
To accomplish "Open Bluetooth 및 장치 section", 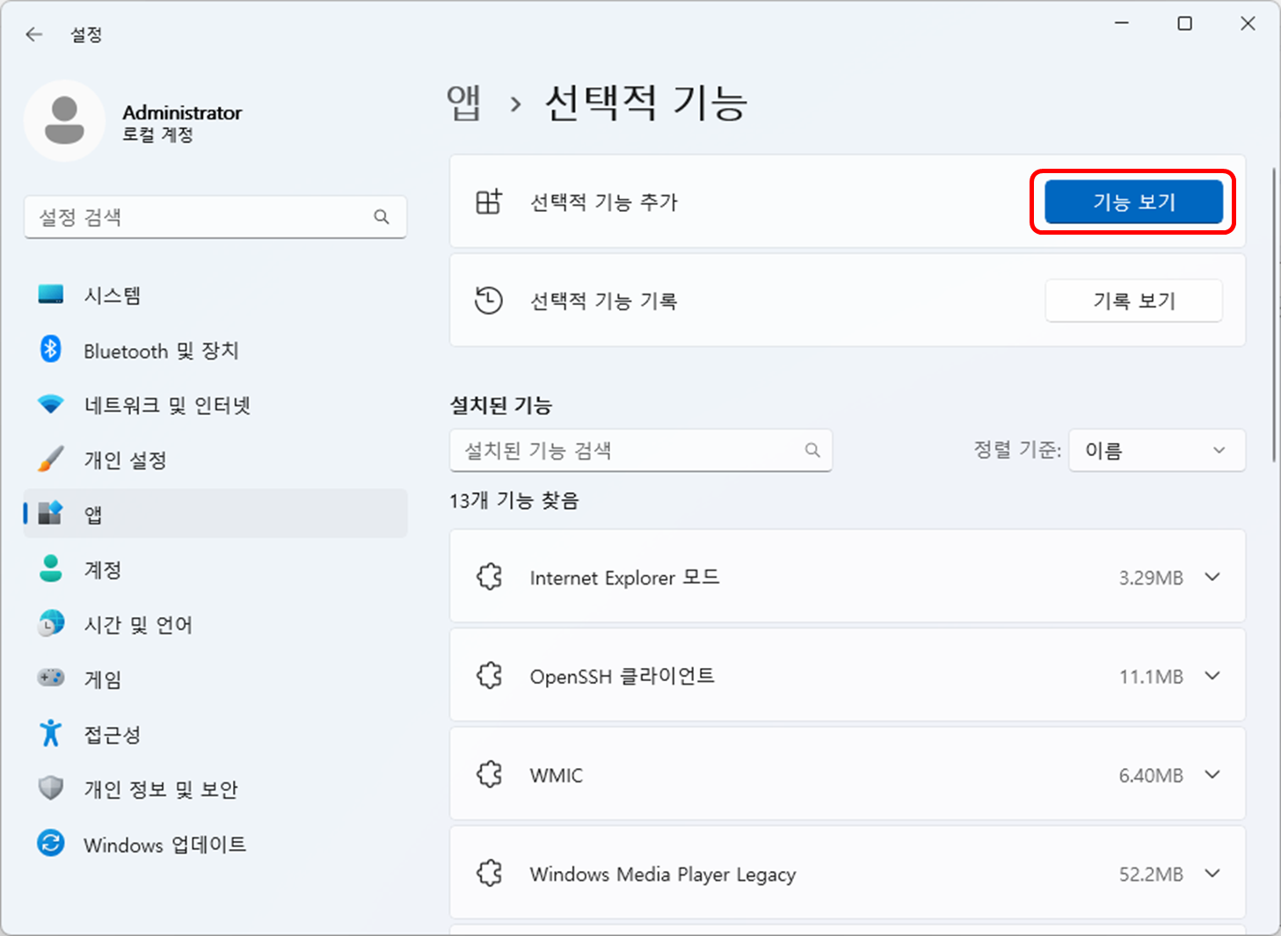I will [x=215, y=350].
